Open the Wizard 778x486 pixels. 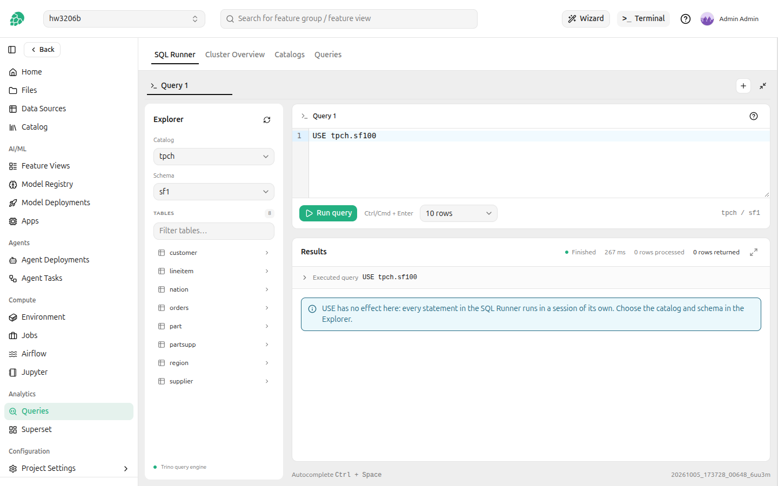pos(586,19)
